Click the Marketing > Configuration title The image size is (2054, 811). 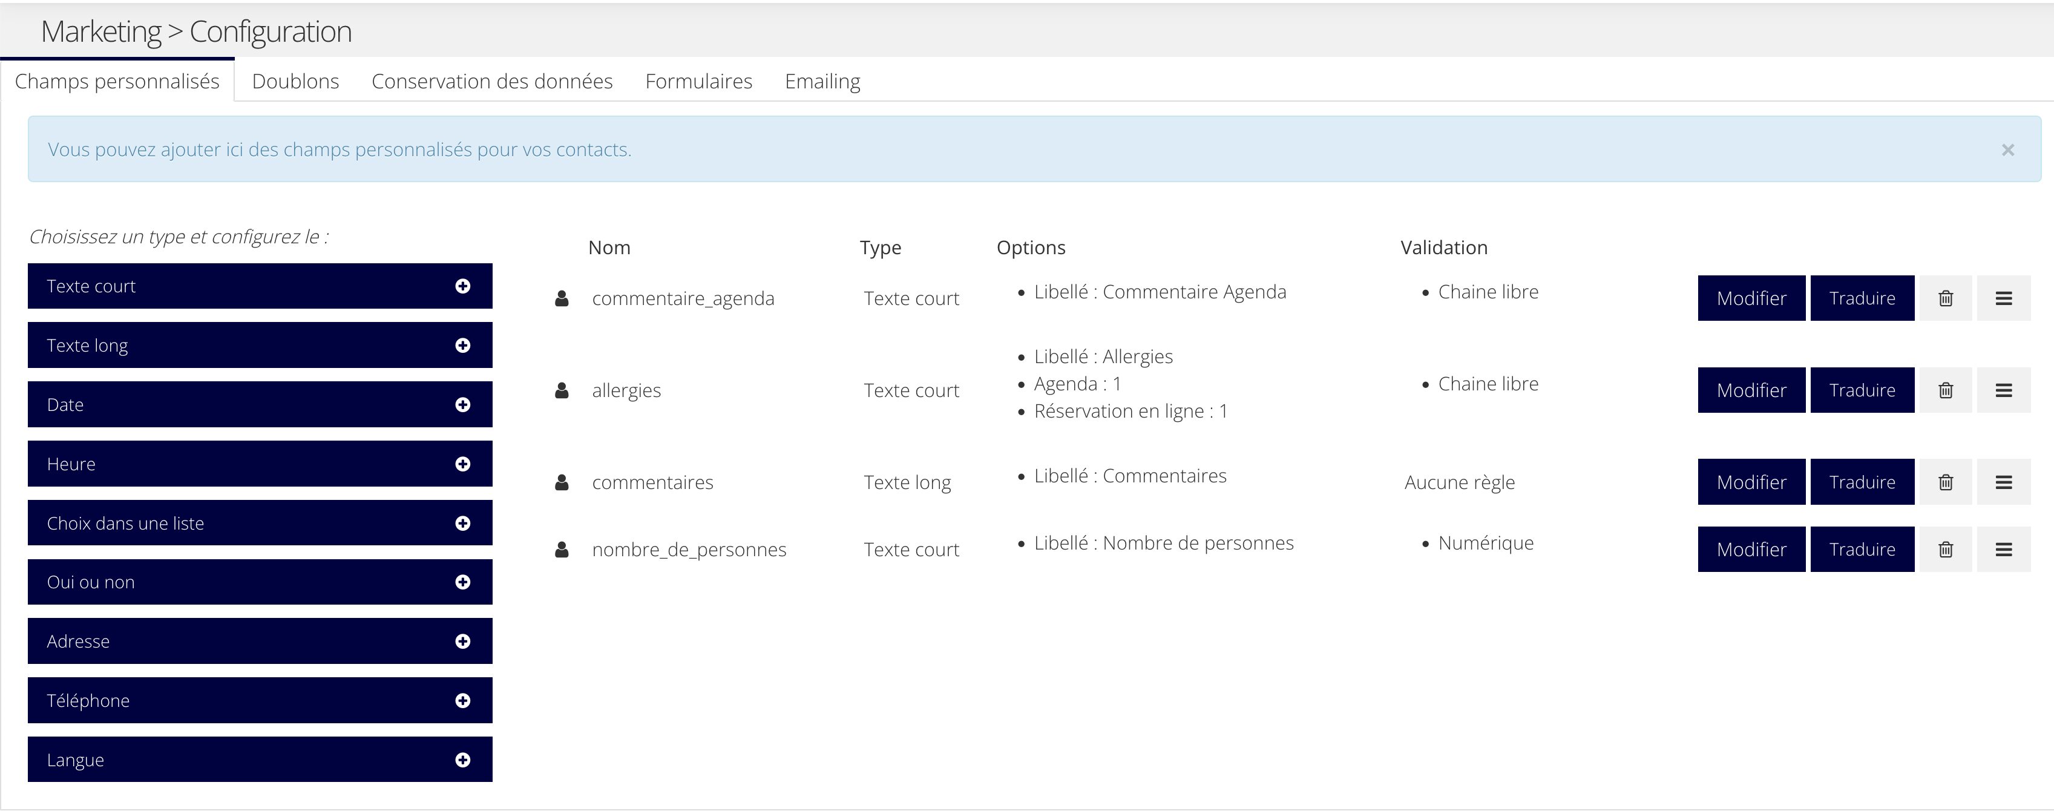coord(196,32)
